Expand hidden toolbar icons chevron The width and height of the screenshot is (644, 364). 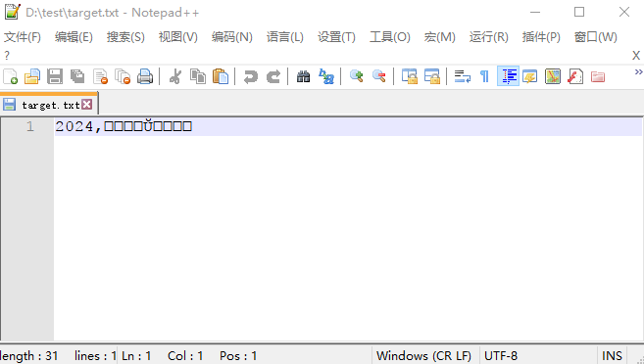point(639,72)
